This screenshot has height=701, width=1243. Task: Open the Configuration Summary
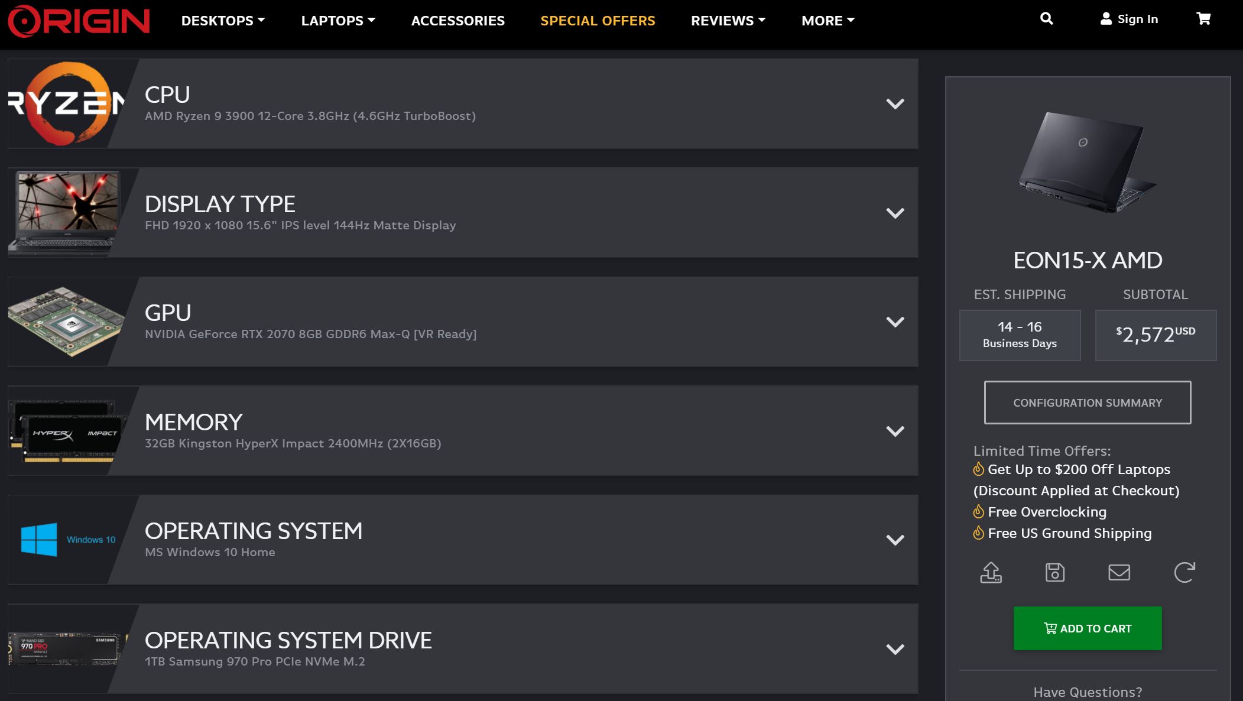[1088, 402]
